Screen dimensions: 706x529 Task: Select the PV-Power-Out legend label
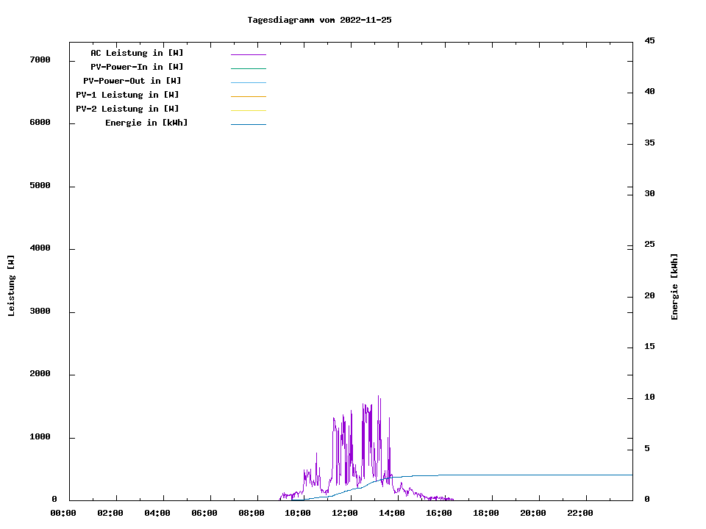[x=132, y=81]
